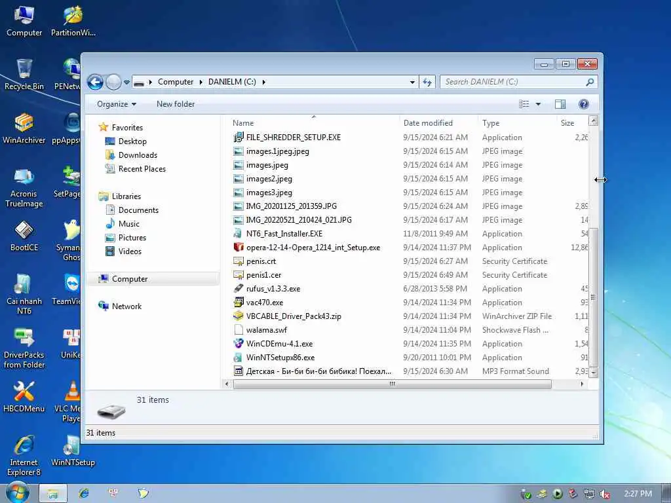Select opera-12-14 setup file icon
This screenshot has height=503, width=671.
[x=239, y=247]
